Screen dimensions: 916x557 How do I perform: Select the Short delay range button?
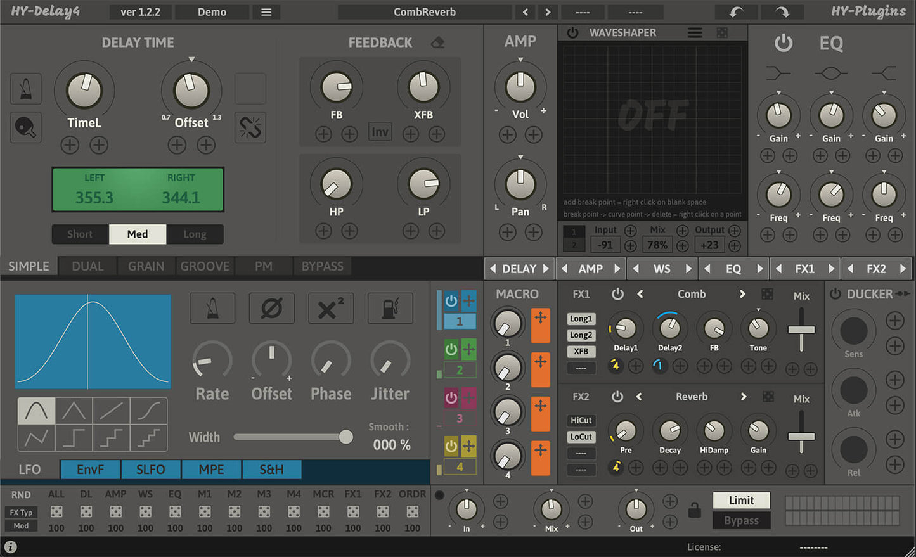[x=80, y=234]
